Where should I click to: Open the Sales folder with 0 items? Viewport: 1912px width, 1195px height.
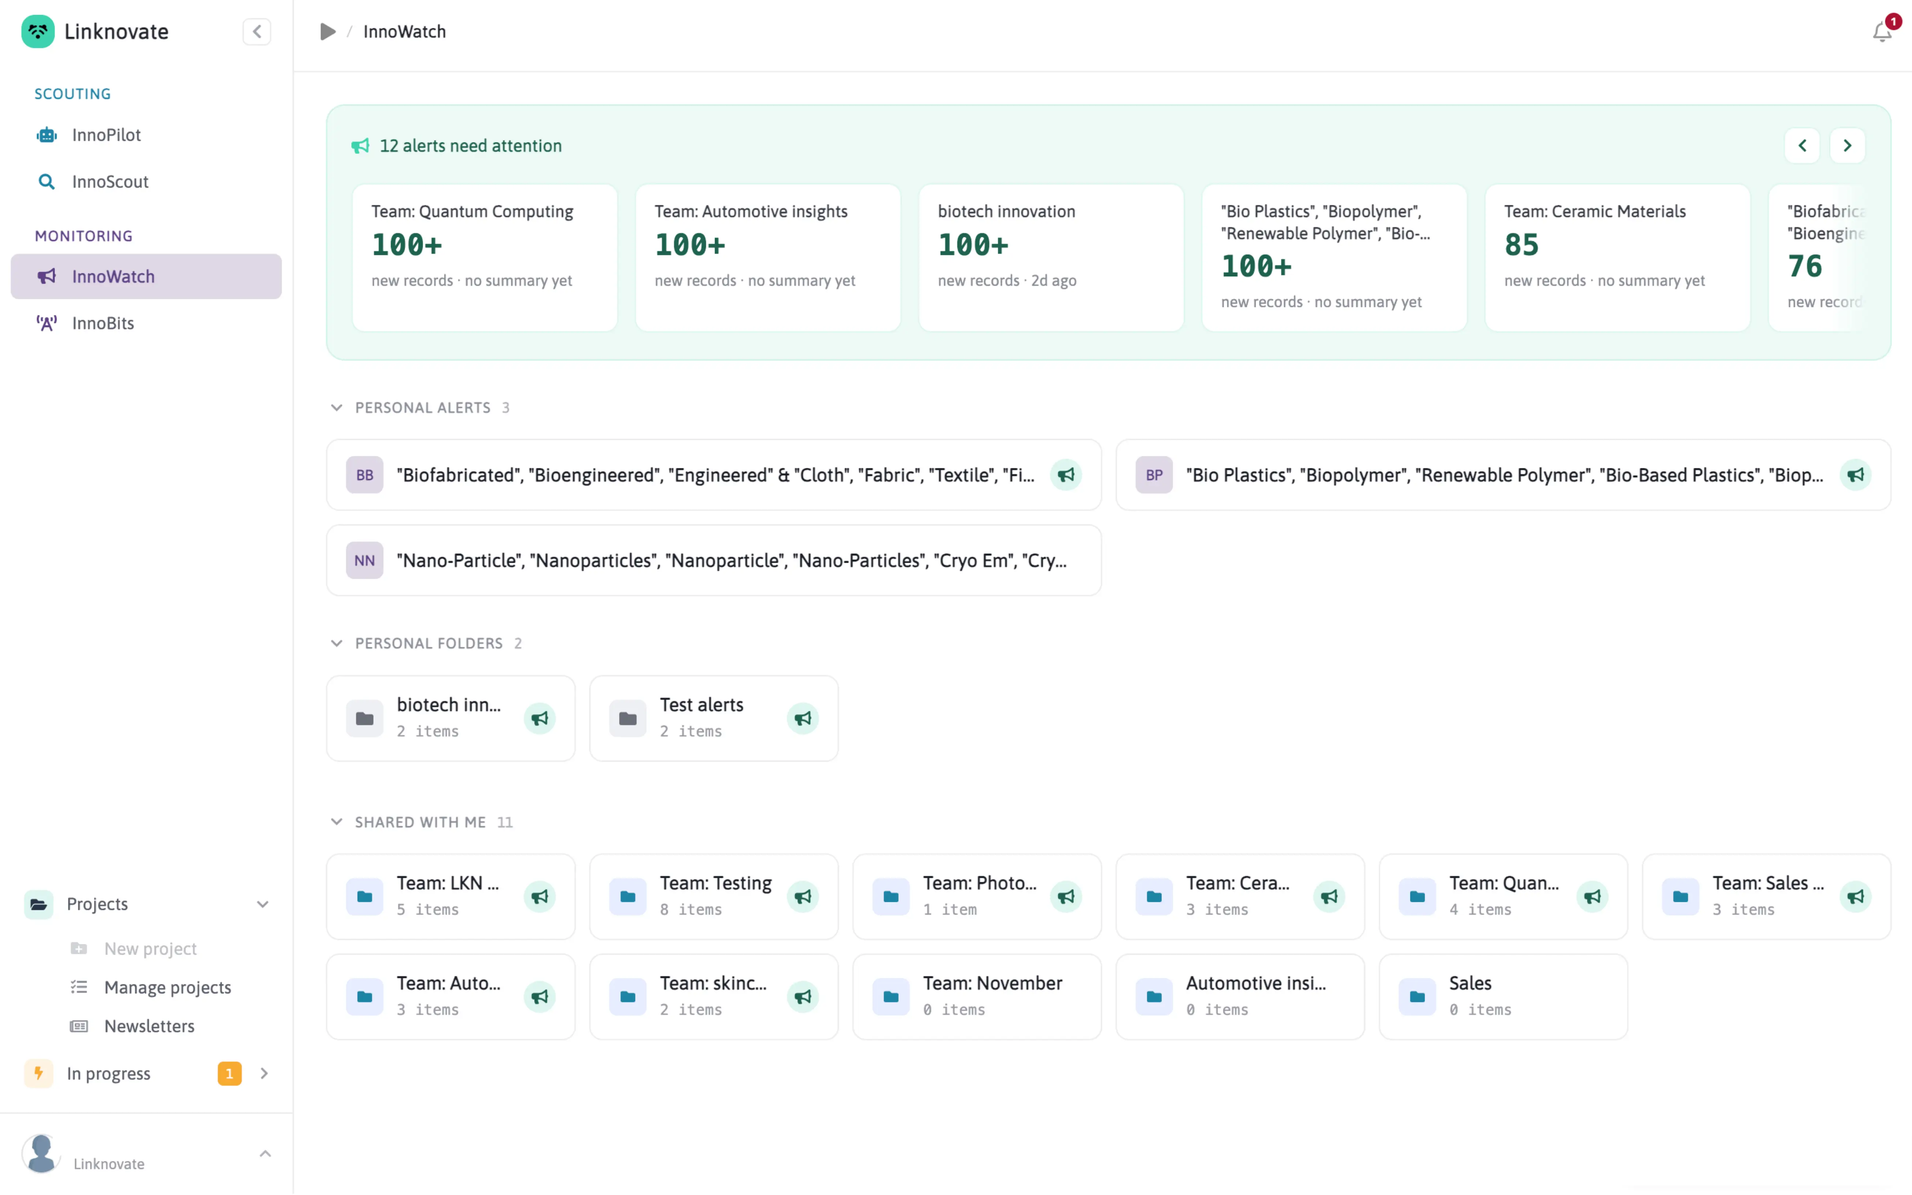pyautogui.click(x=1503, y=997)
